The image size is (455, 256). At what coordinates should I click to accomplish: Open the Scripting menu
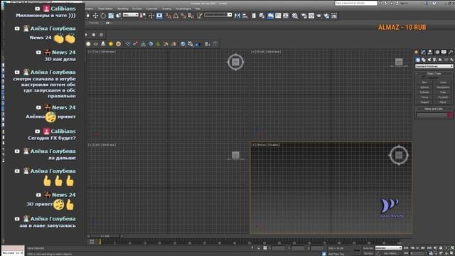(x=166, y=9)
